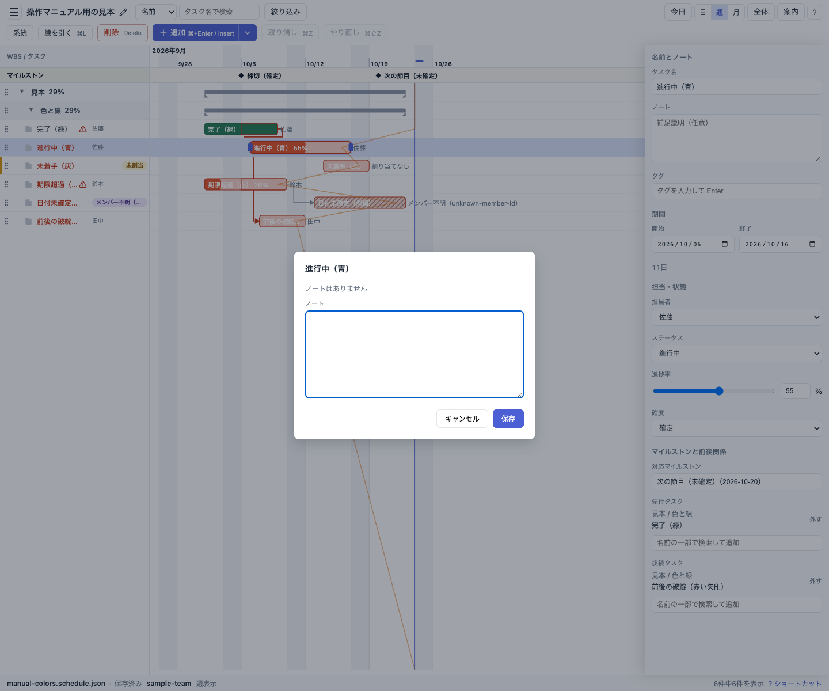The image size is (829, 691).
Task: Collapse the 色と線 29% subgroup
Action: click(31, 110)
